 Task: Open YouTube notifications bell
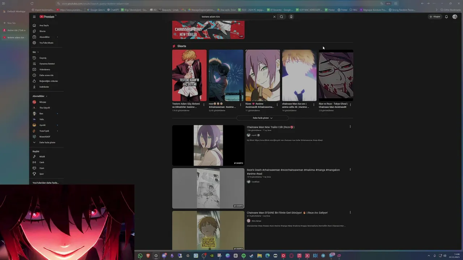tap(446, 17)
